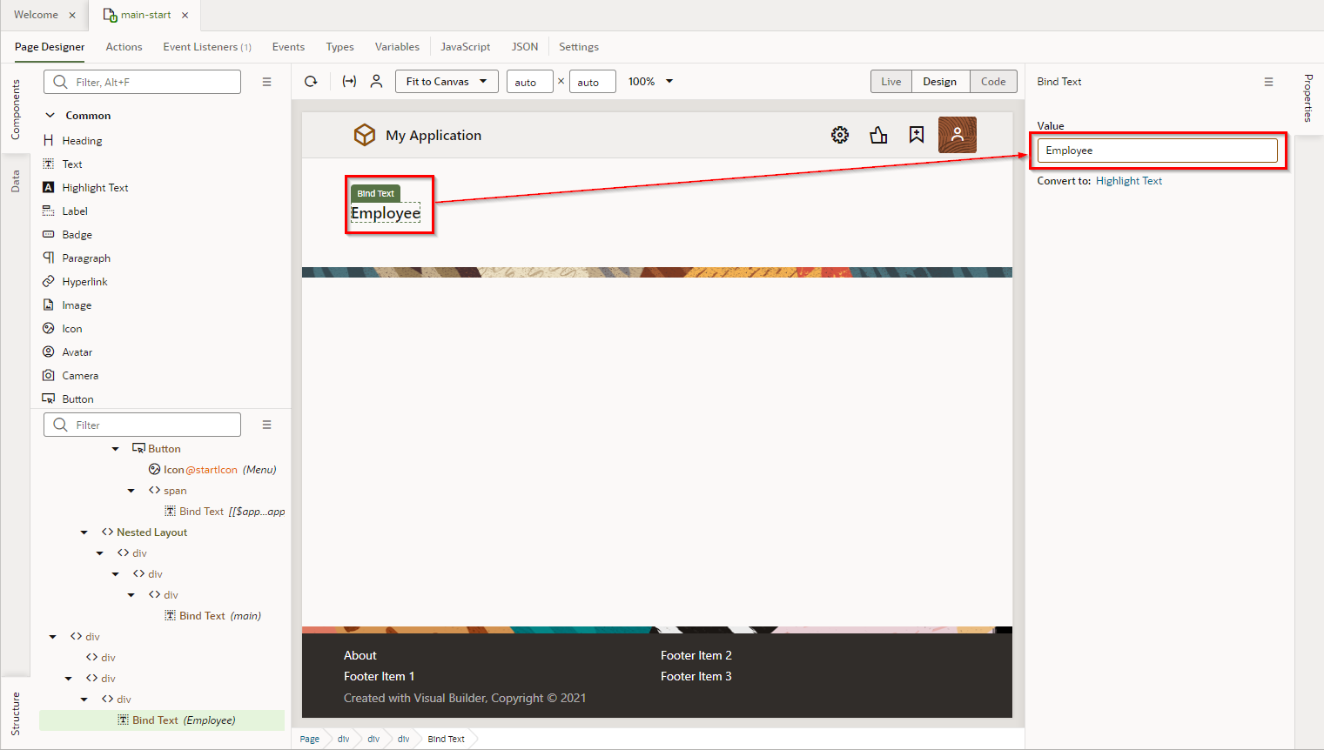Click the Value input field containing Employee
The height and width of the screenshot is (750, 1324).
pyautogui.click(x=1157, y=151)
